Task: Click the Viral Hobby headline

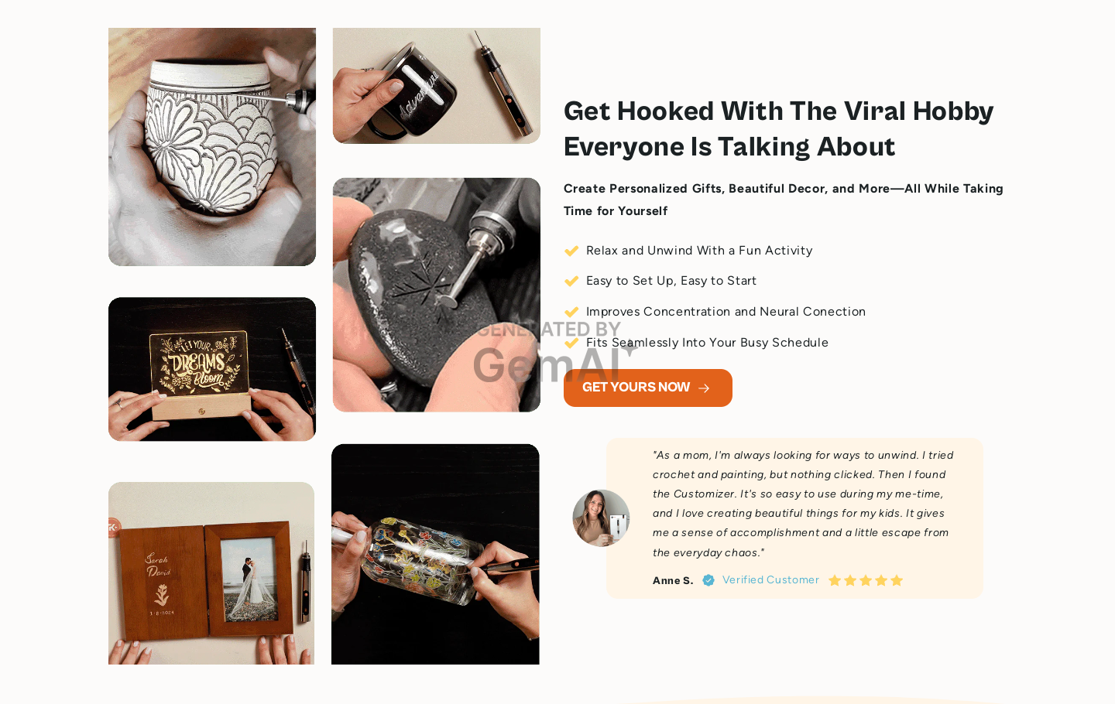Action: click(778, 129)
